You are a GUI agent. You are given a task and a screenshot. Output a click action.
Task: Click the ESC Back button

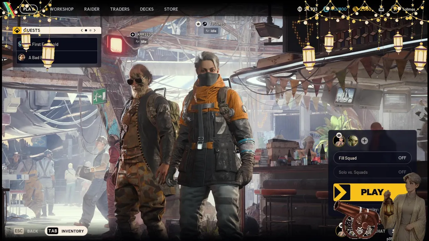tap(26, 231)
